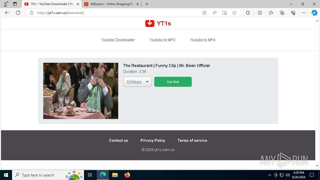
Task: Show hidden system tray icons
Action: pyautogui.click(x=269, y=175)
